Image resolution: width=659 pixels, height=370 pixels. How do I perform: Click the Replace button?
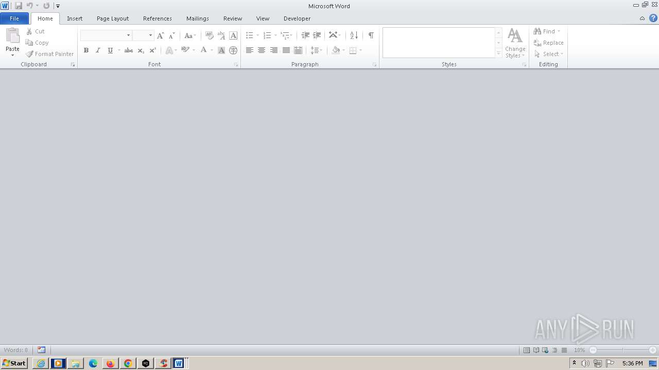549,43
